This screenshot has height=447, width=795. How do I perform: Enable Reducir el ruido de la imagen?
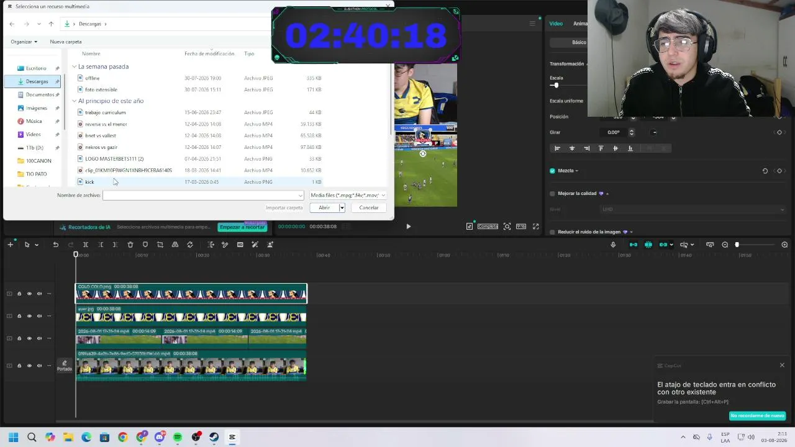[552, 232]
